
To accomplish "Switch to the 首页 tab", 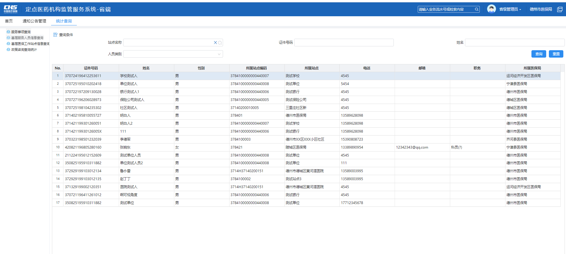I will pyautogui.click(x=9, y=21).
